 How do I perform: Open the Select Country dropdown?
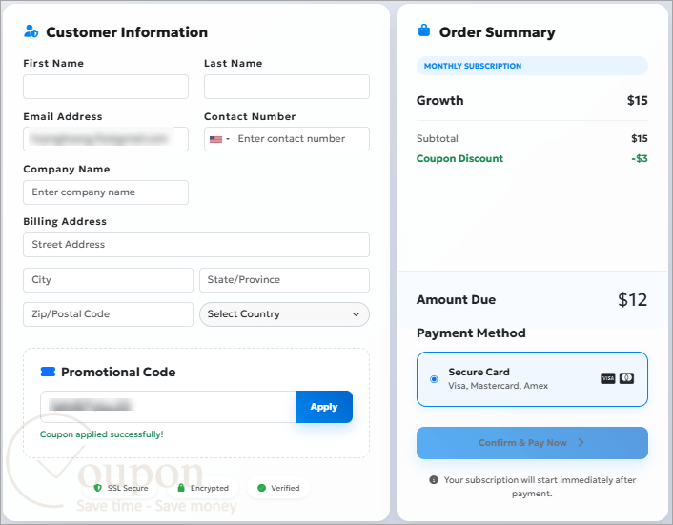click(284, 314)
